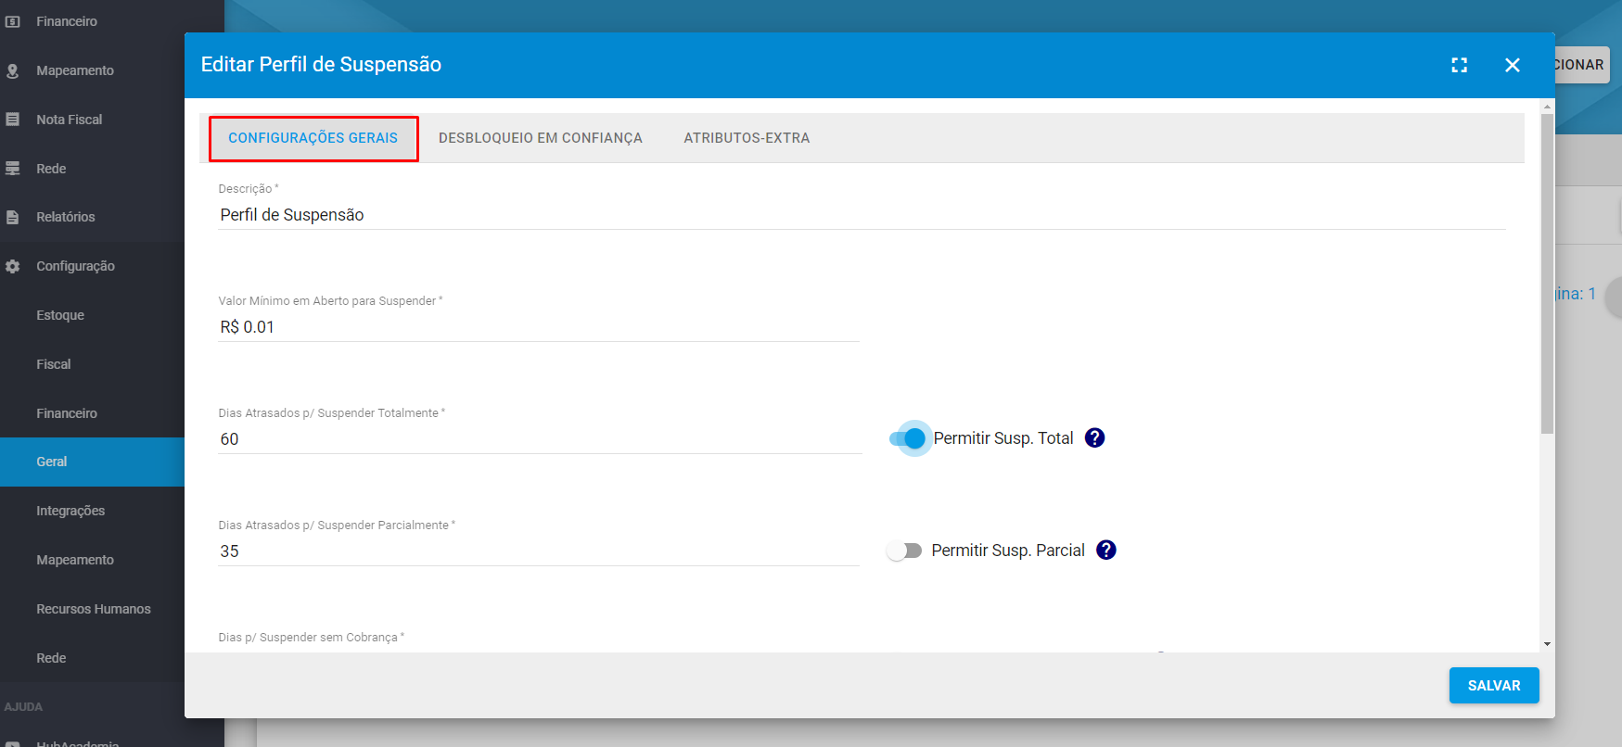Click the Relatórios file icon
Image resolution: width=1622 pixels, height=747 pixels.
click(13, 217)
